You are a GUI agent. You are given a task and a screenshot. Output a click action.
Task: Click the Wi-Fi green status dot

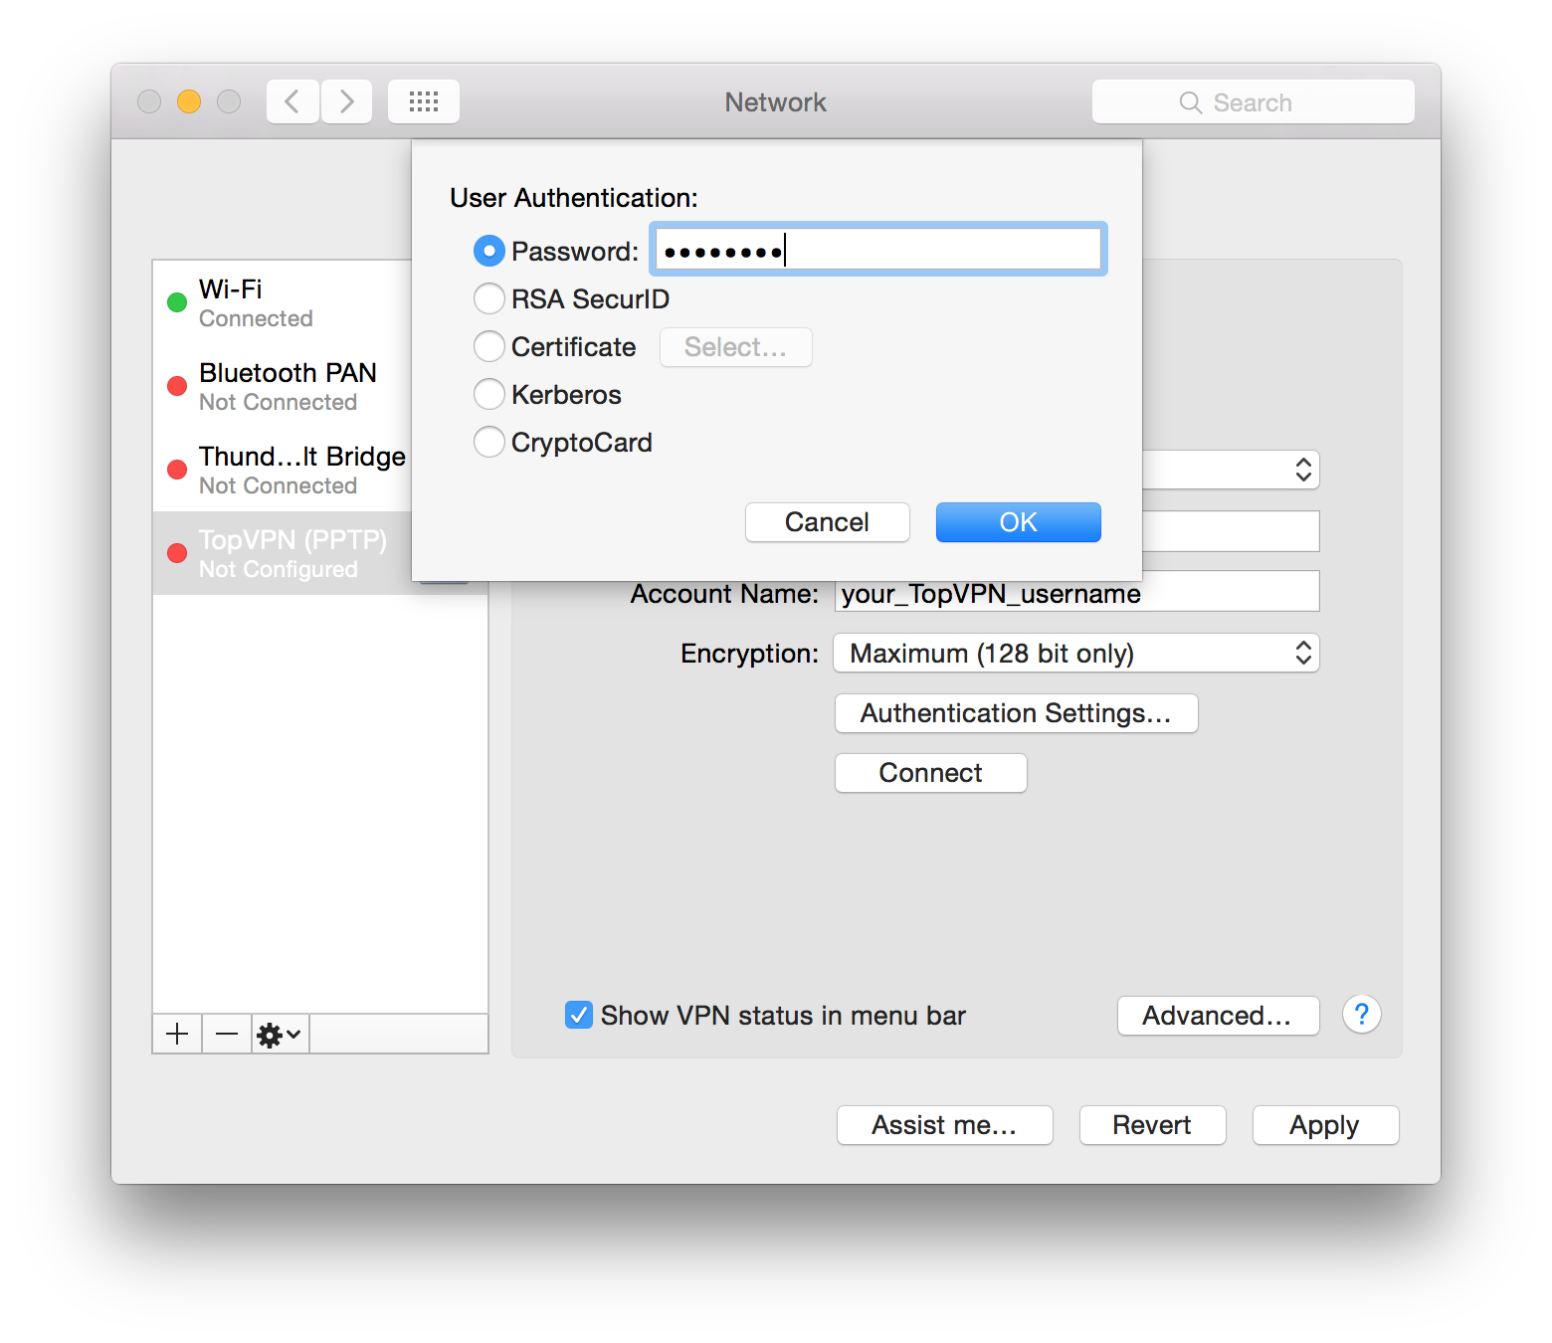(177, 302)
